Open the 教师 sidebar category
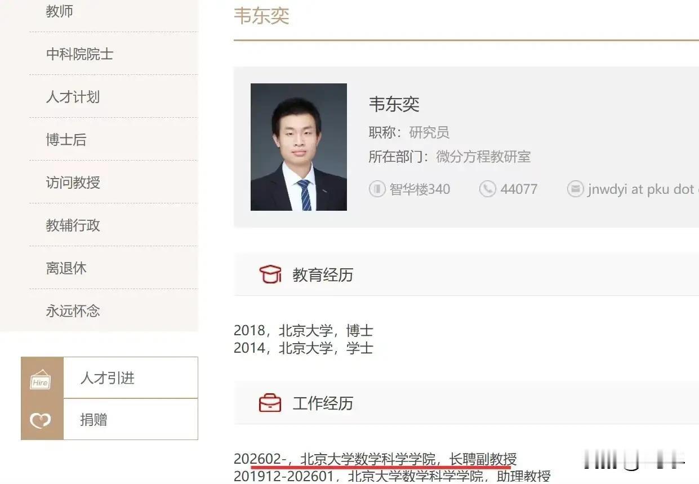Screen dimensions: 699x484 point(60,11)
